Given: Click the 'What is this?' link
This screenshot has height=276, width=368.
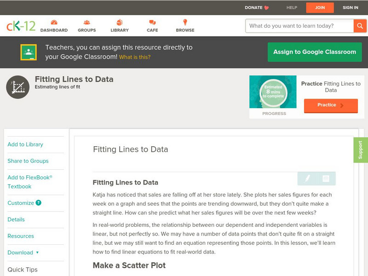Looking at the screenshot, I should [135, 57].
